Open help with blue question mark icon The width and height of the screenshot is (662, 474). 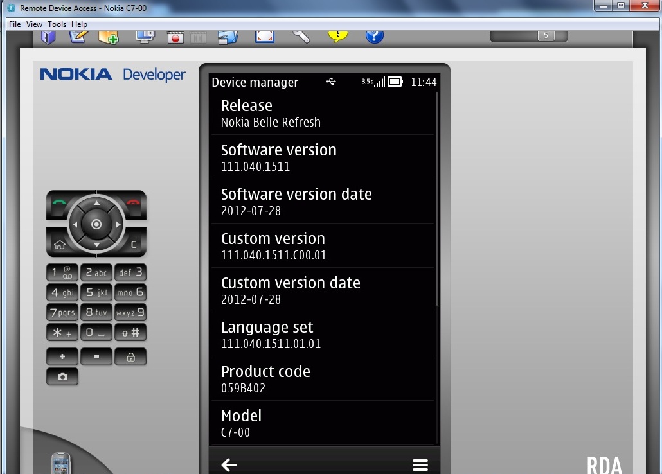375,37
